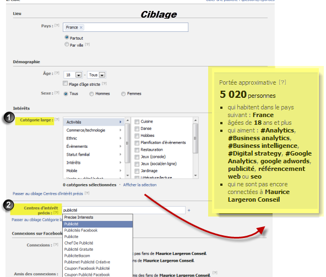Screen dimensions: 326x277
Task: Click help [?] next to Pays
Action: point(57,25)
